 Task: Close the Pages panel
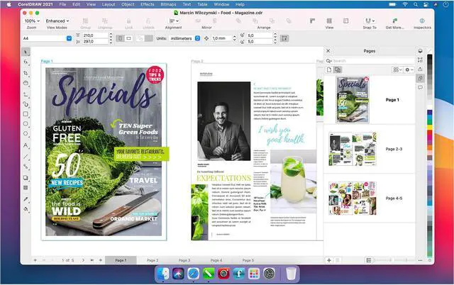tap(328, 50)
